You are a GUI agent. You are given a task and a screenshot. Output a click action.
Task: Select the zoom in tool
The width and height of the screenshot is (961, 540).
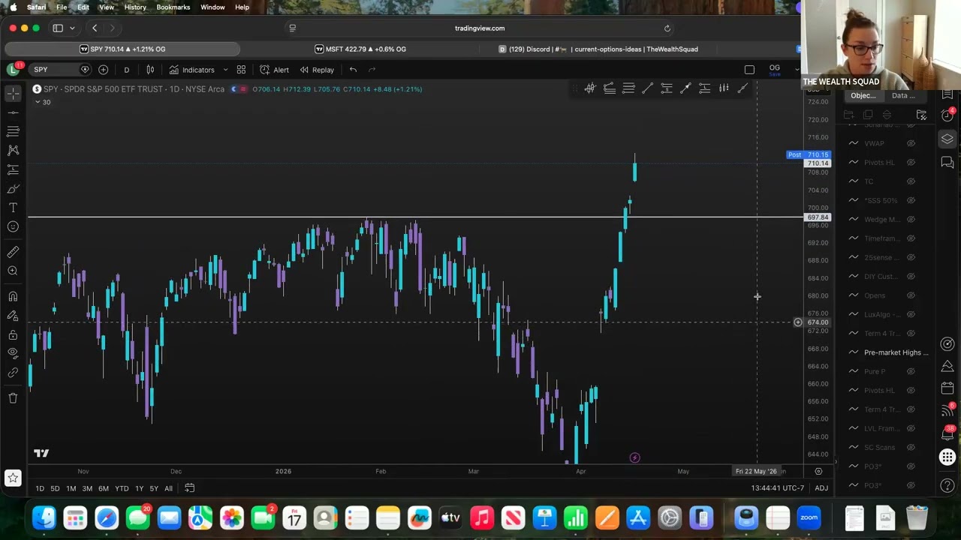pyautogui.click(x=13, y=271)
